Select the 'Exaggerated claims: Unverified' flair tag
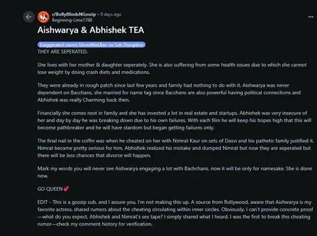Viewport: 317px width, 236px height. point(91,45)
